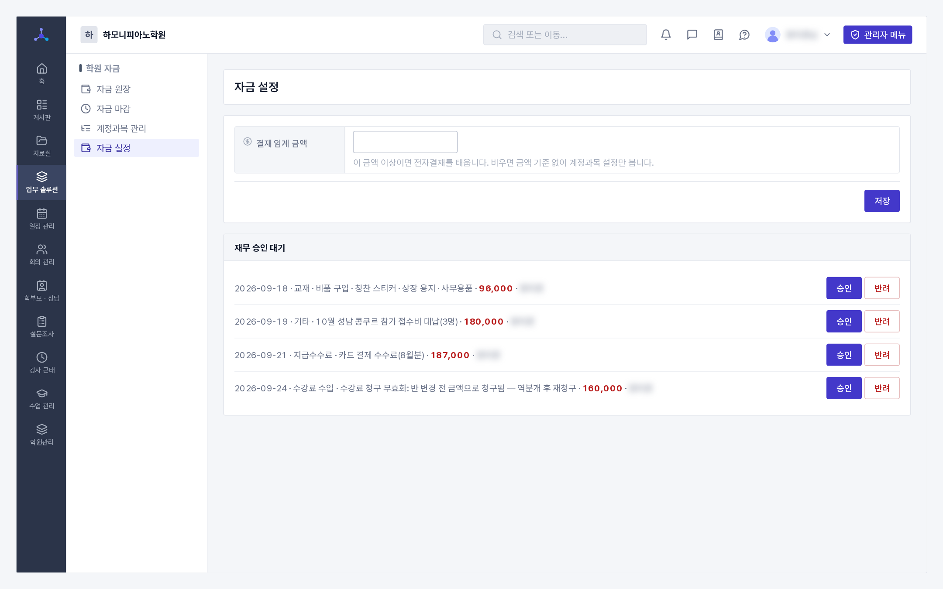Image resolution: width=943 pixels, height=589 pixels.
Task: Select 업무 솔루션 sidebar item
Action: (x=41, y=182)
